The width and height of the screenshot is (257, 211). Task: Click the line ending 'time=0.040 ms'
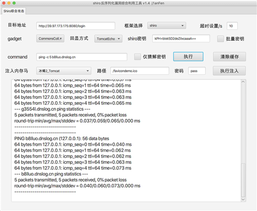(73, 144)
